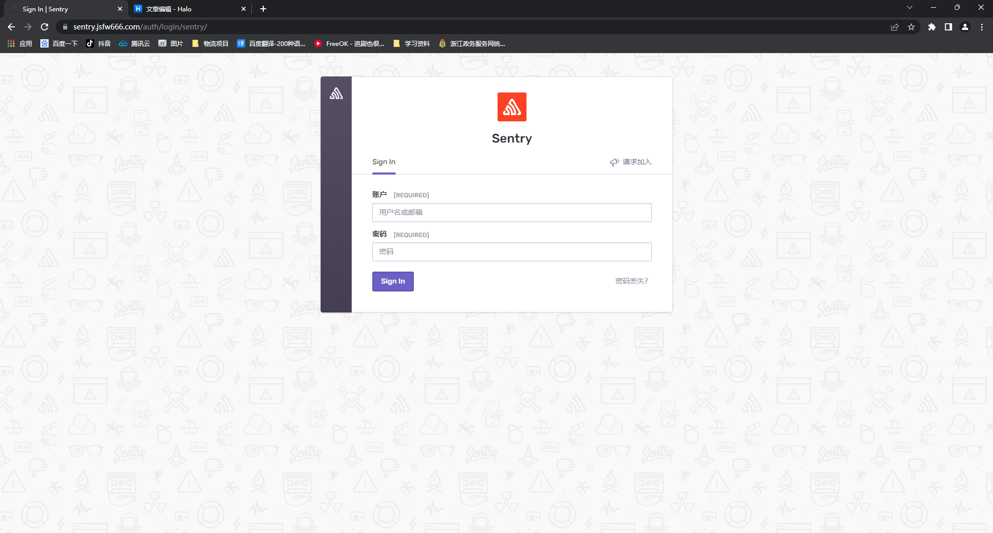Bookmark this page with the star icon
The width and height of the screenshot is (993, 533).
point(911,27)
